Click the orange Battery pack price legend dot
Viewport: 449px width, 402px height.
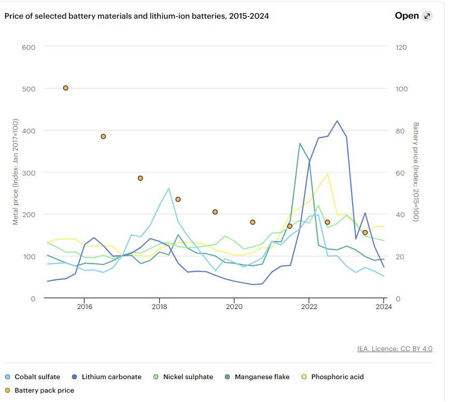8,390
